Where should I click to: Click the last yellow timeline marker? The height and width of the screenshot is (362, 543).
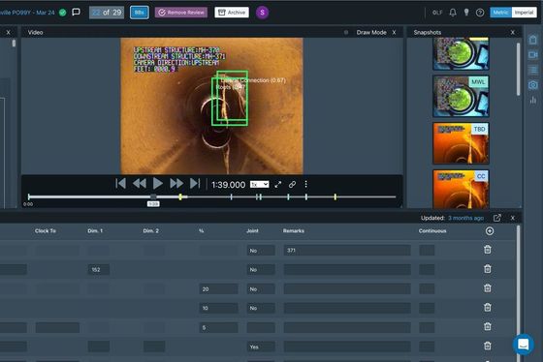coord(335,196)
